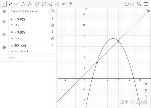
Task: Toggle visibility of point A
Action: click(4, 21)
